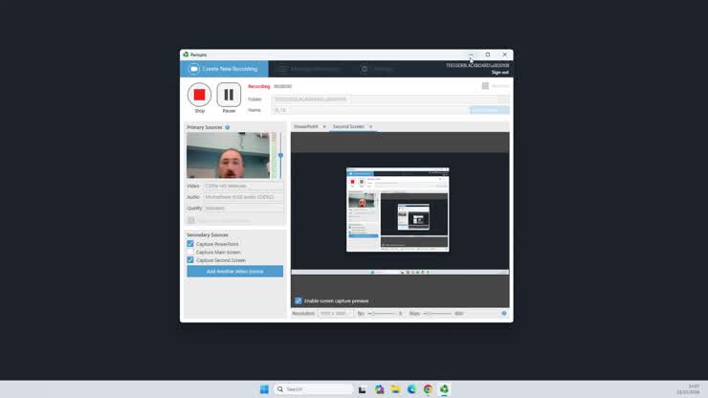Click the Primary Sources help icon
This screenshot has height=398, width=708.
click(x=227, y=127)
